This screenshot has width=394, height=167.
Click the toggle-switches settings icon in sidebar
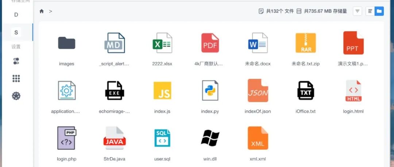[x=16, y=61]
